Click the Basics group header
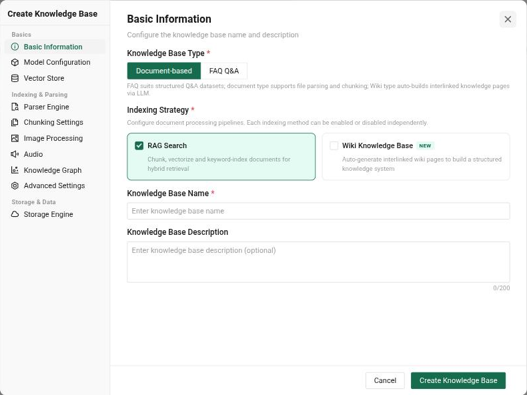 click(x=21, y=35)
